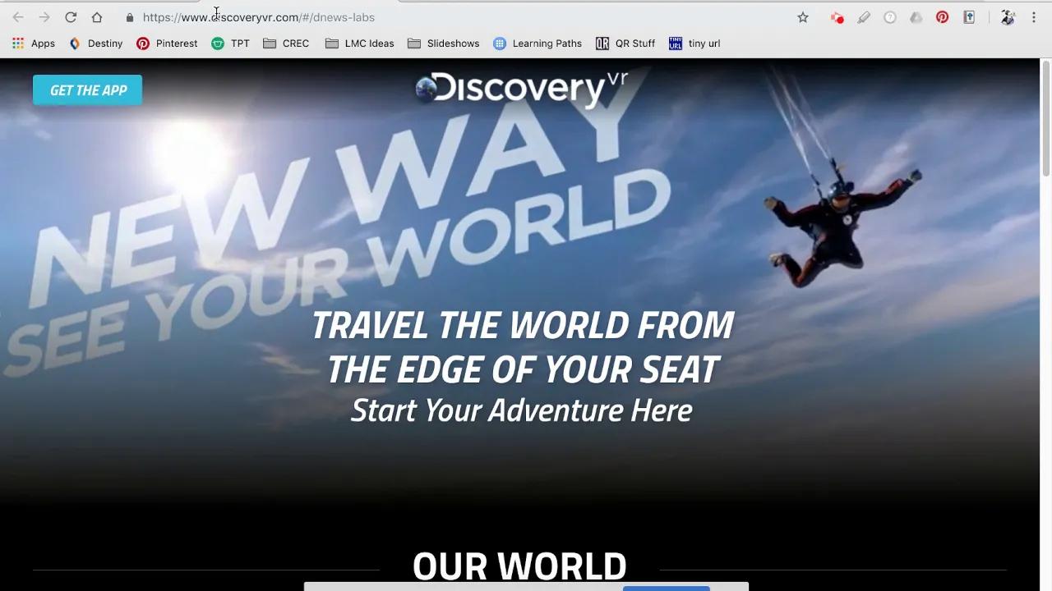Open the Learning Paths bookmark
The width and height of the screenshot is (1052, 591).
538,44
